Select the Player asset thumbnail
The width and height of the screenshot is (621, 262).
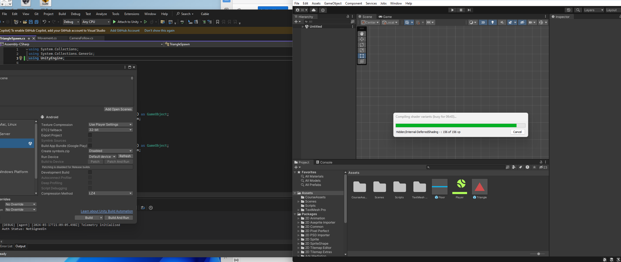point(460,187)
